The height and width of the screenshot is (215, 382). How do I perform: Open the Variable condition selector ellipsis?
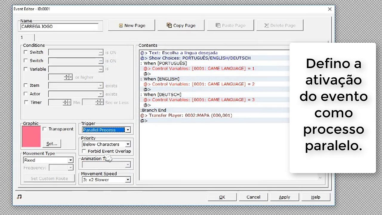pos(101,69)
